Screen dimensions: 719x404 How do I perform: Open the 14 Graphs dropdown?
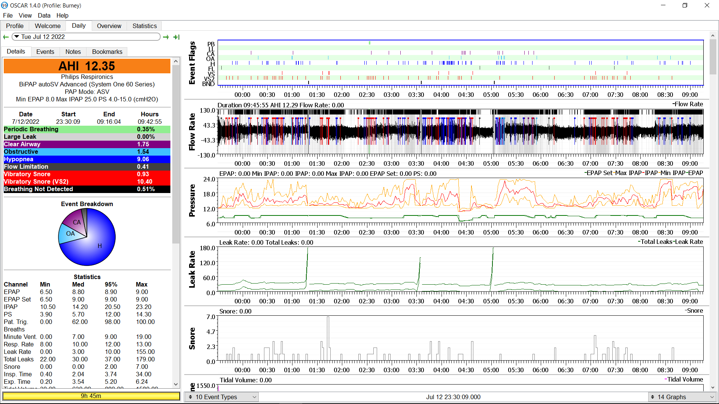[x=682, y=397]
